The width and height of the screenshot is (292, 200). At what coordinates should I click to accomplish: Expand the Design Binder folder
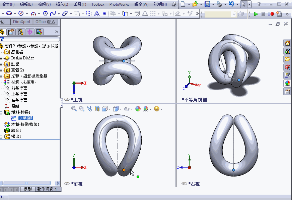pos(1,58)
